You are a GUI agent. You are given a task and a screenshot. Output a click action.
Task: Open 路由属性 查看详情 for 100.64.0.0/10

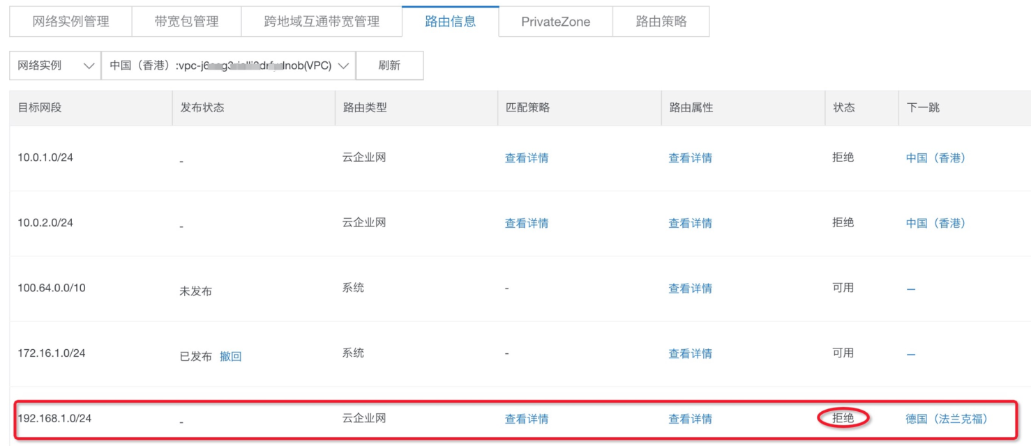pos(690,289)
